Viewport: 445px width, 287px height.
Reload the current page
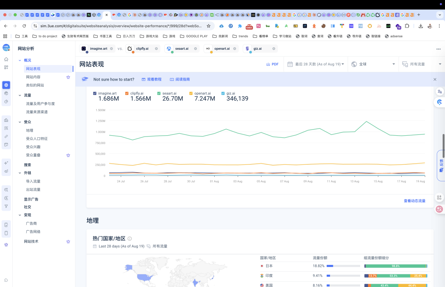24,26
